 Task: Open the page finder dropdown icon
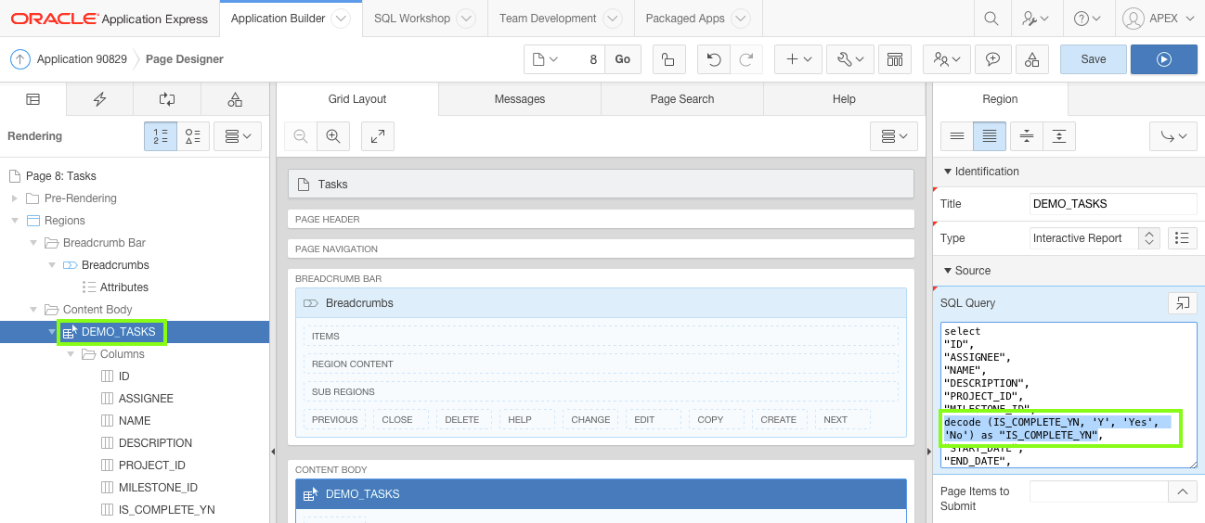click(545, 59)
